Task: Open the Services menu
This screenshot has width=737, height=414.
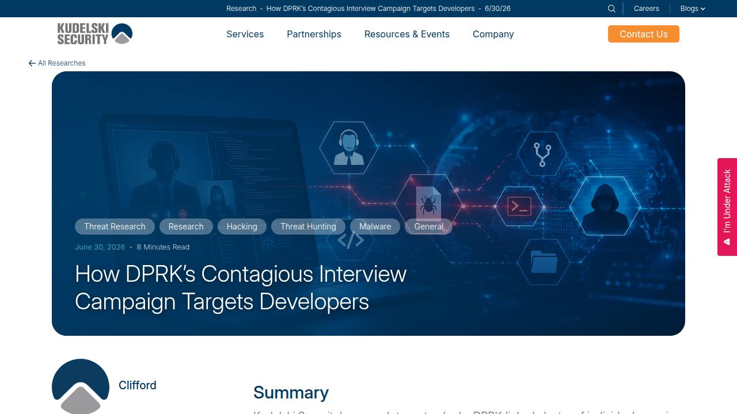Action: [245, 34]
